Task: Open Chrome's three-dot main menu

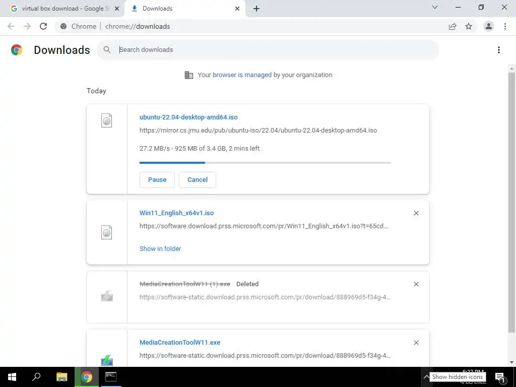Action: 505,26
